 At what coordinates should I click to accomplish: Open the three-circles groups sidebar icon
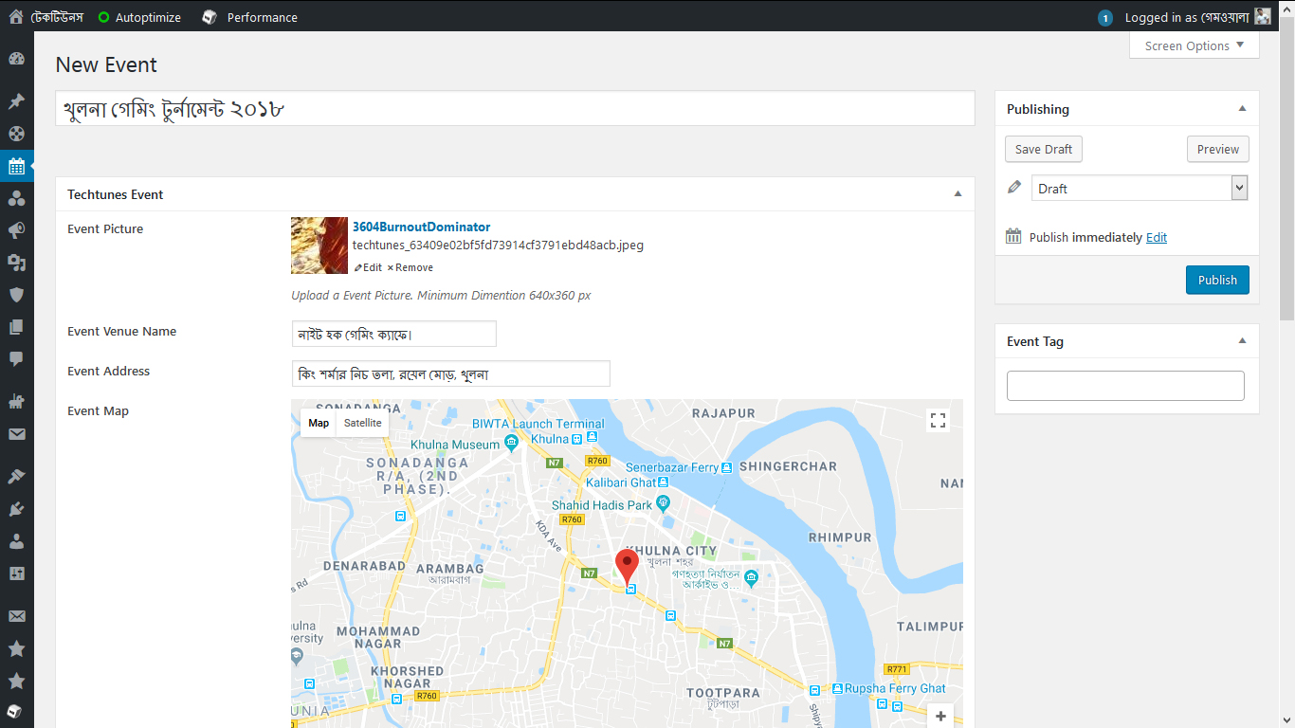point(16,198)
